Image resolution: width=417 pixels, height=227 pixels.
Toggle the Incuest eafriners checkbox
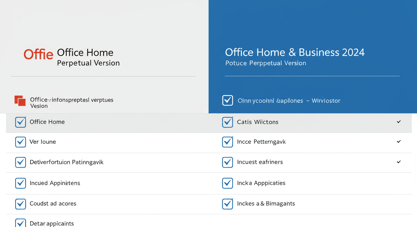(x=227, y=162)
